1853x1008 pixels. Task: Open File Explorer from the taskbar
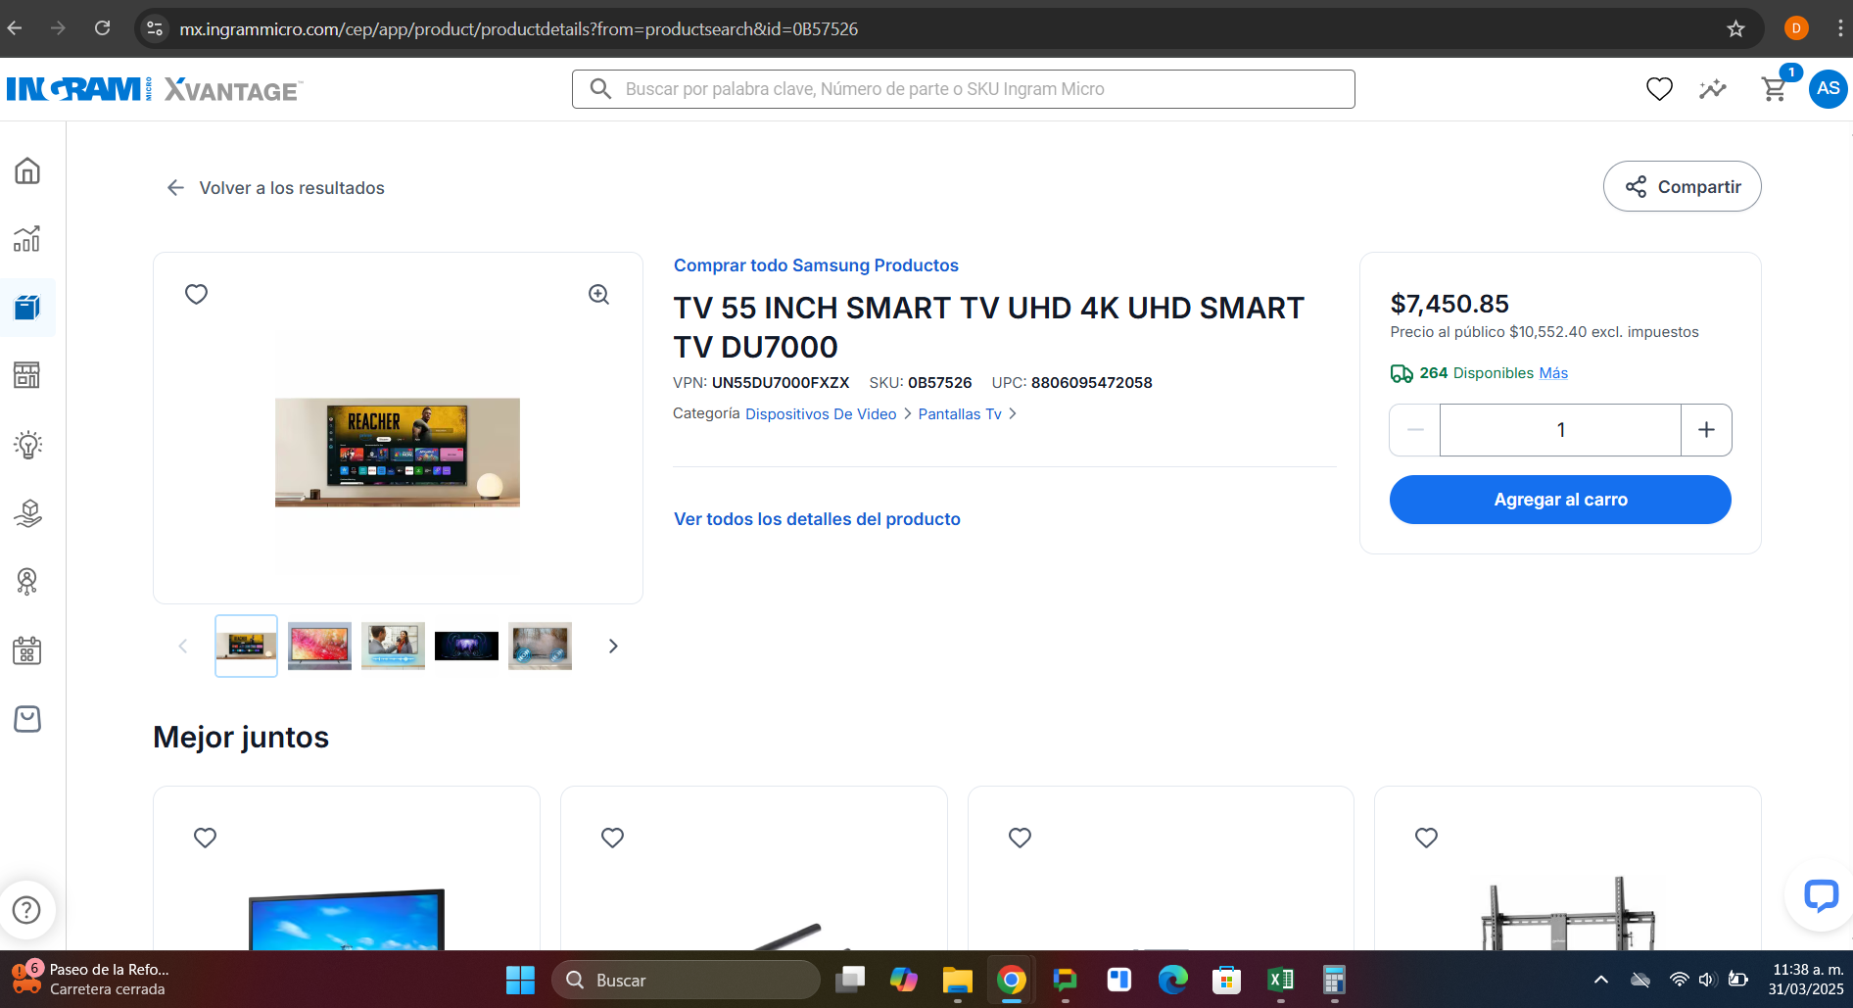[x=957, y=980]
